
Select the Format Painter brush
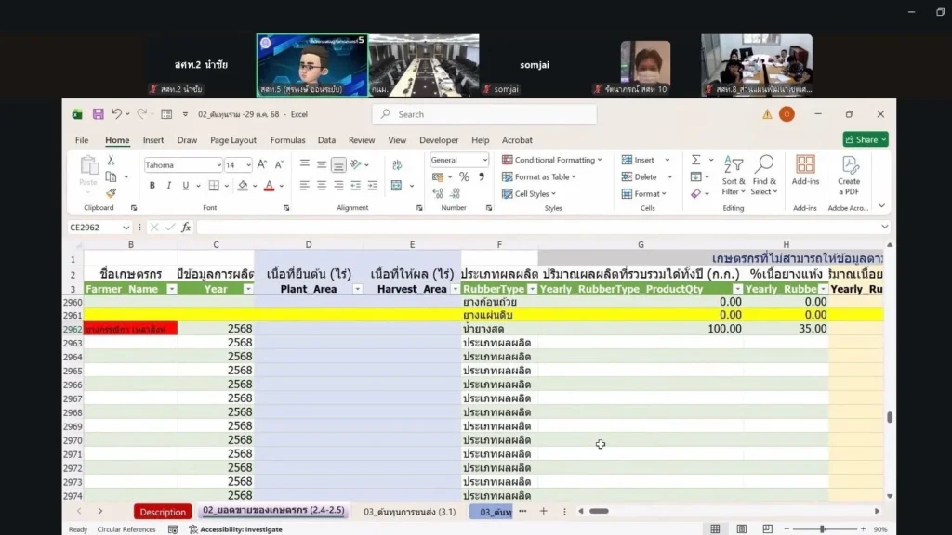(x=112, y=193)
